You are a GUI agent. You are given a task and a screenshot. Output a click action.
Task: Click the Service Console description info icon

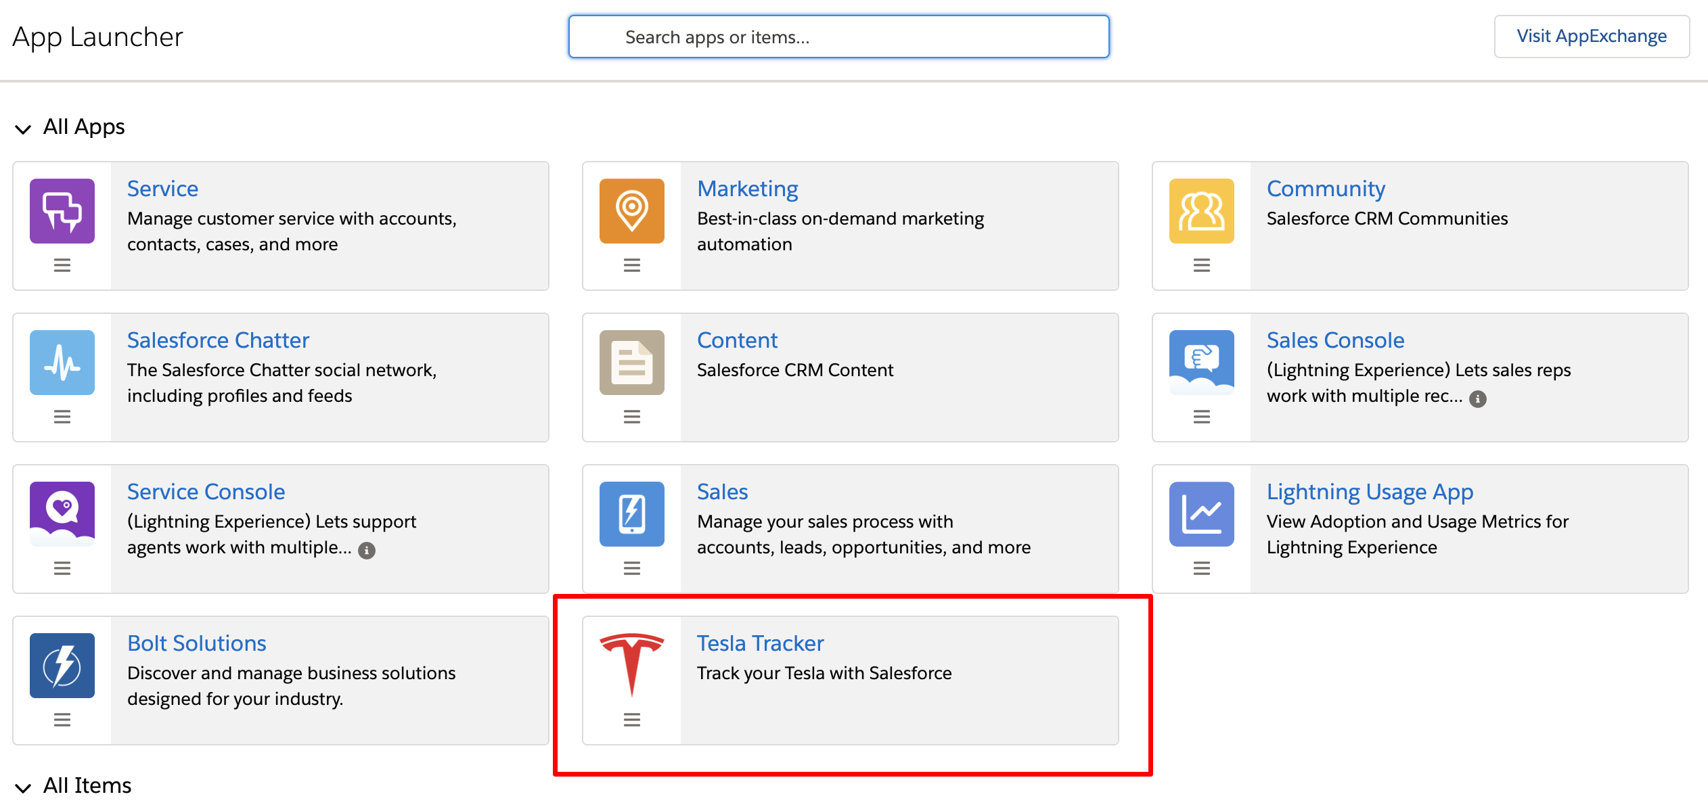[367, 551]
